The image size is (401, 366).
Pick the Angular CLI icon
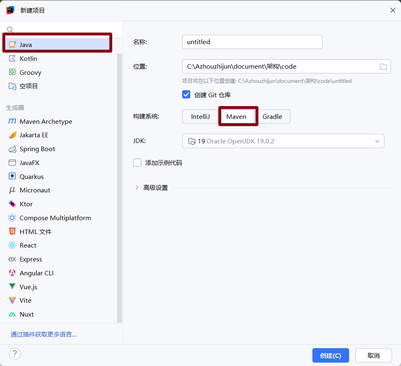(x=12, y=273)
